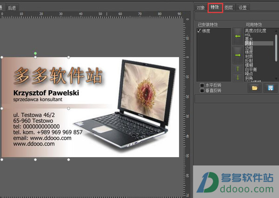Switch to the 对象 tab
This screenshot has height=198, width=279.
click(x=201, y=7)
